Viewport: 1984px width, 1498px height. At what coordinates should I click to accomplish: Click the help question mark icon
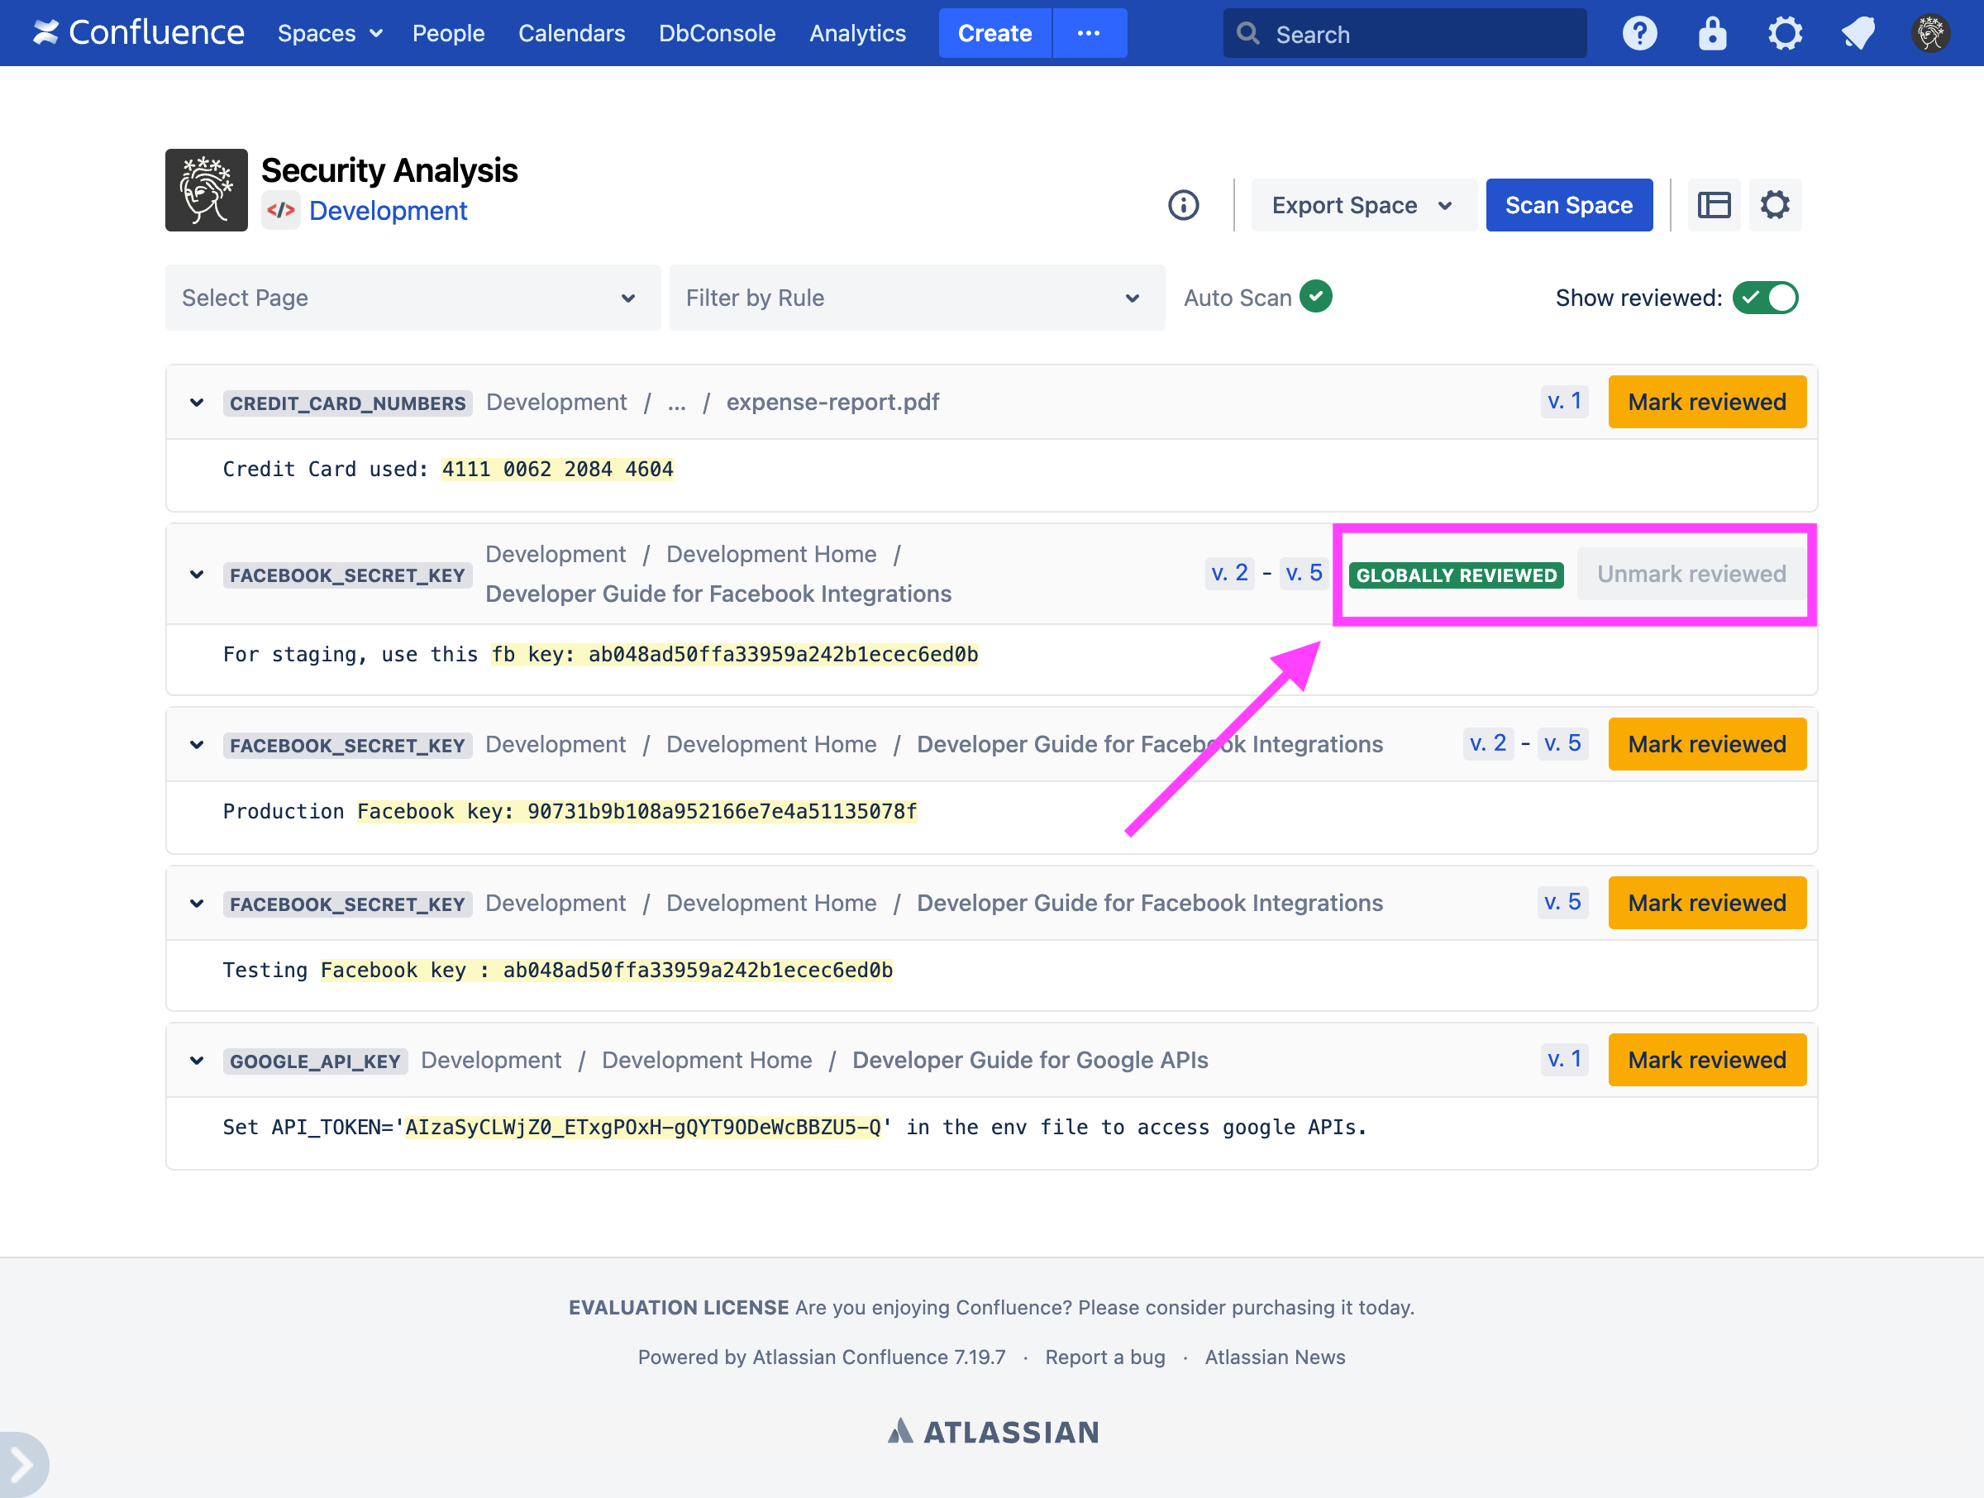pyautogui.click(x=1638, y=33)
